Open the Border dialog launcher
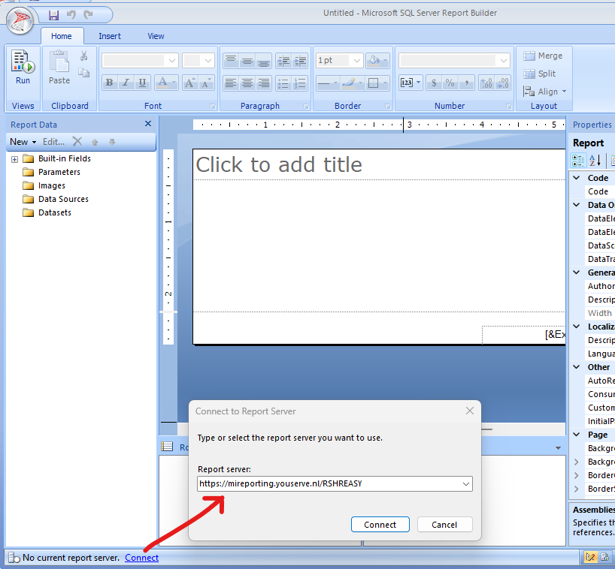This screenshot has height=569, width=615. [387, 106]
